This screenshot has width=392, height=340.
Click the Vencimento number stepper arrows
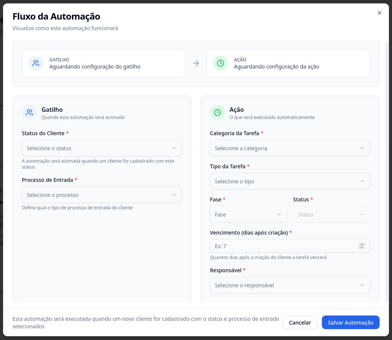pyautogui.click(x=362, y=246)
